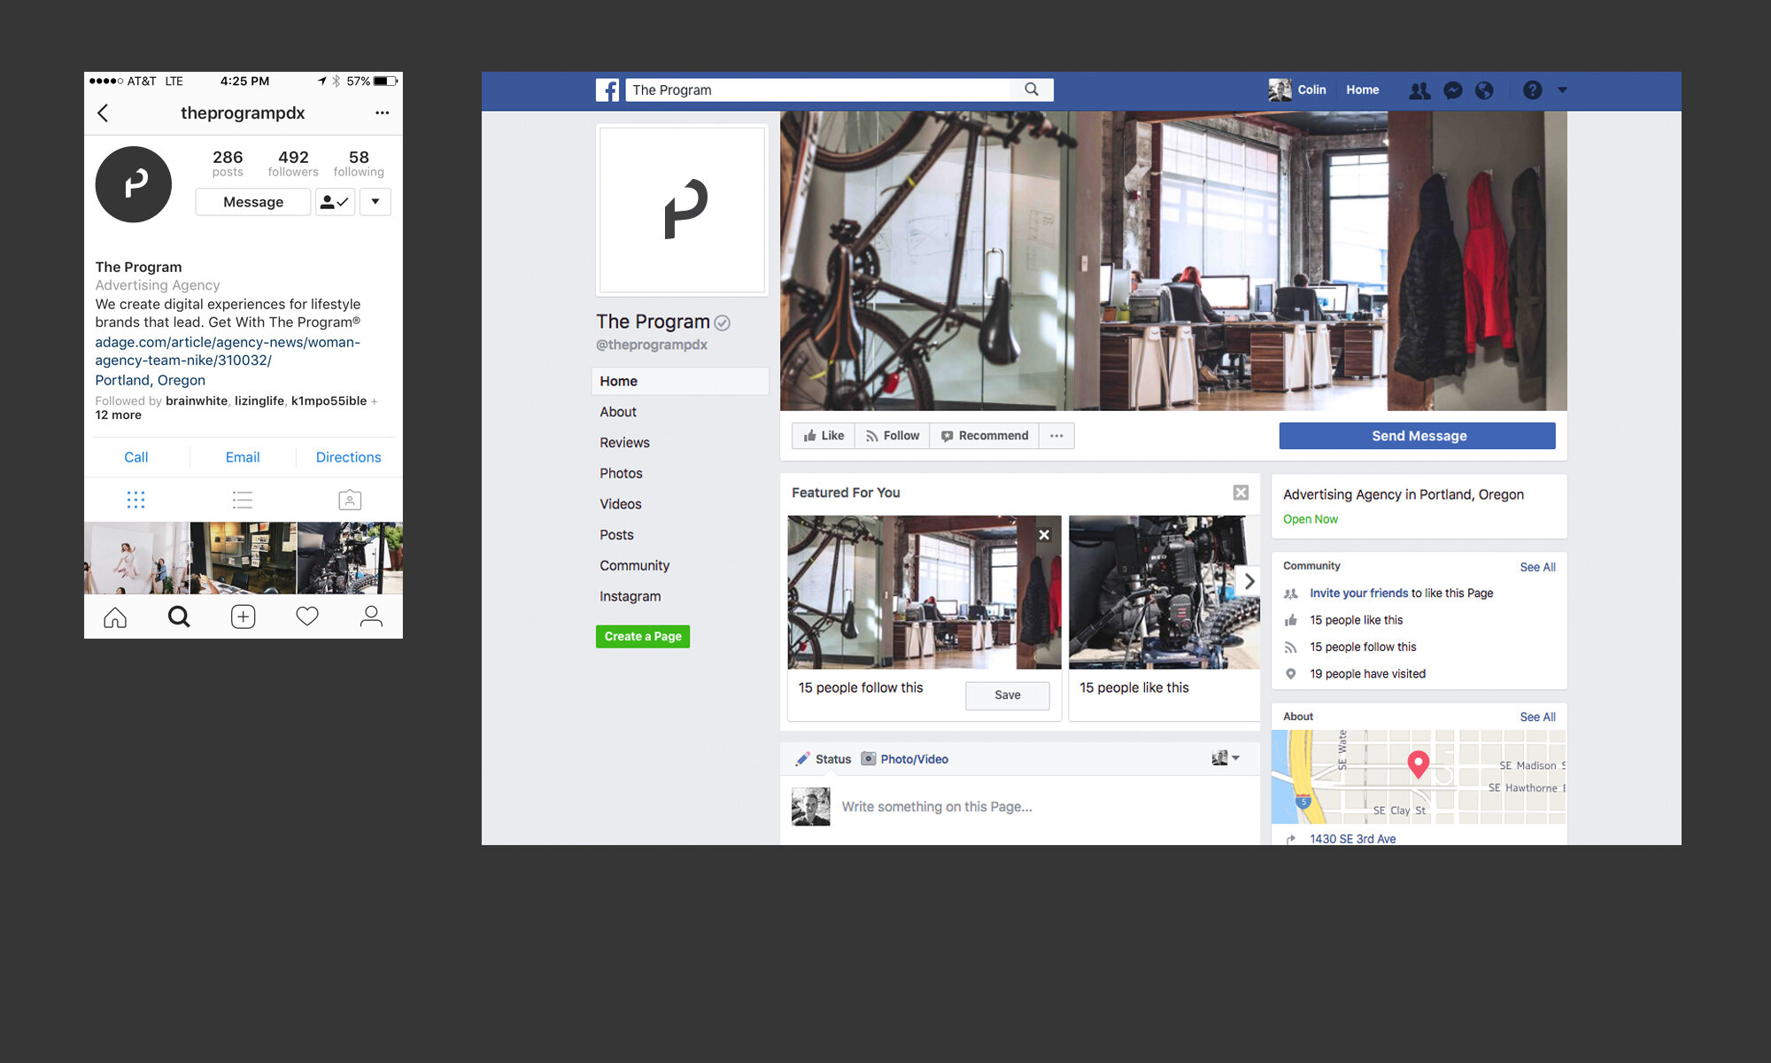Click the green Create a Page button
The height and width of the screenshot is (1063, 1771).
coord(643,636)
